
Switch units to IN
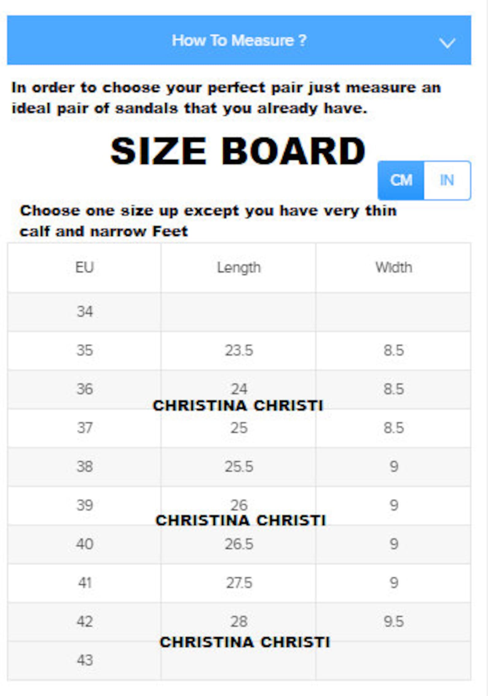(447, 181)
